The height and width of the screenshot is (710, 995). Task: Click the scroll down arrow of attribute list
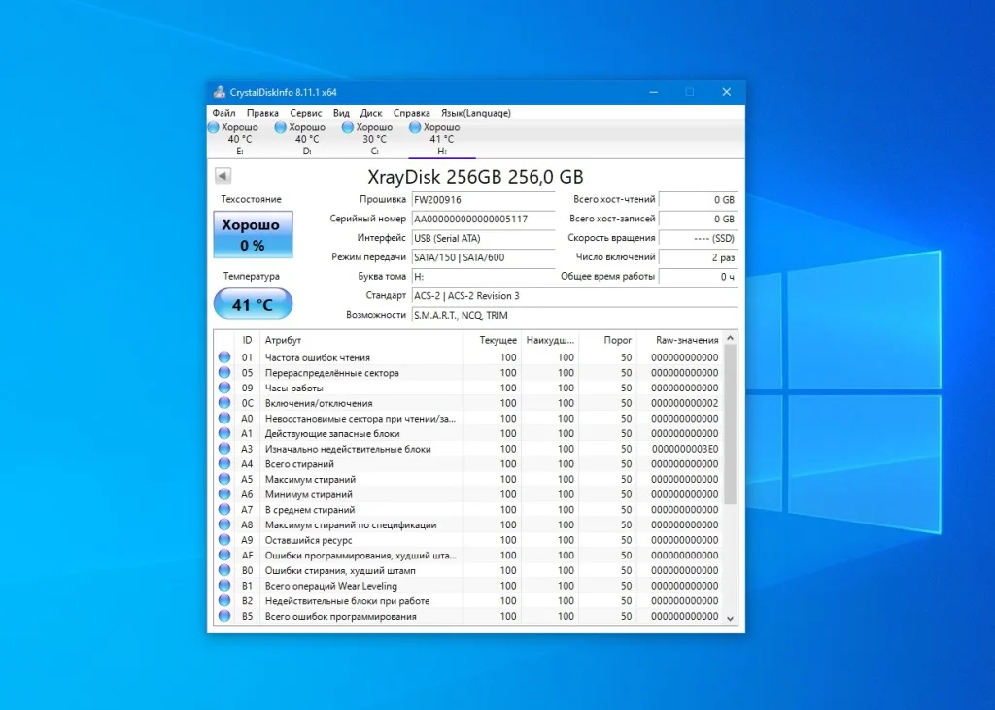point(730,618)
